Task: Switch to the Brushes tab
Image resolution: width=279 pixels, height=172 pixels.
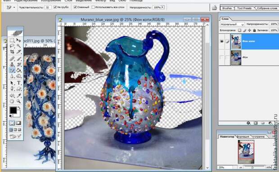Action: coord(227,8)
